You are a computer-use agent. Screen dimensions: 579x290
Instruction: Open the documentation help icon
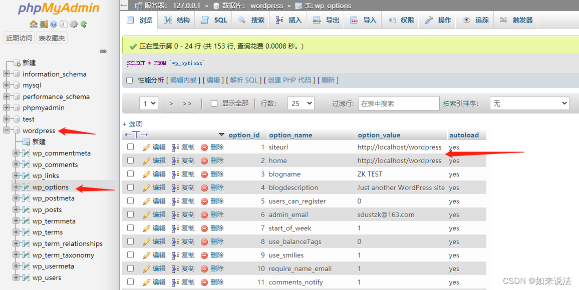[x=54, y=24]
